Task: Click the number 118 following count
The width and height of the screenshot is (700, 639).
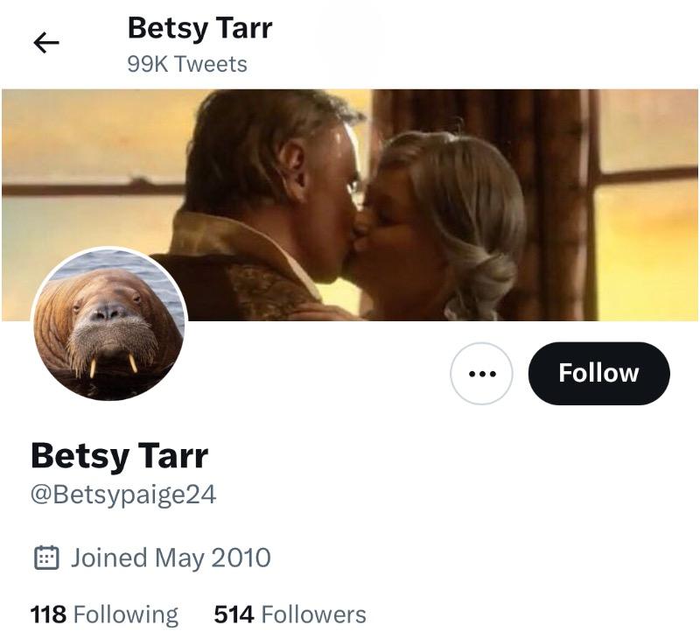Action: [x=48, y=614]
